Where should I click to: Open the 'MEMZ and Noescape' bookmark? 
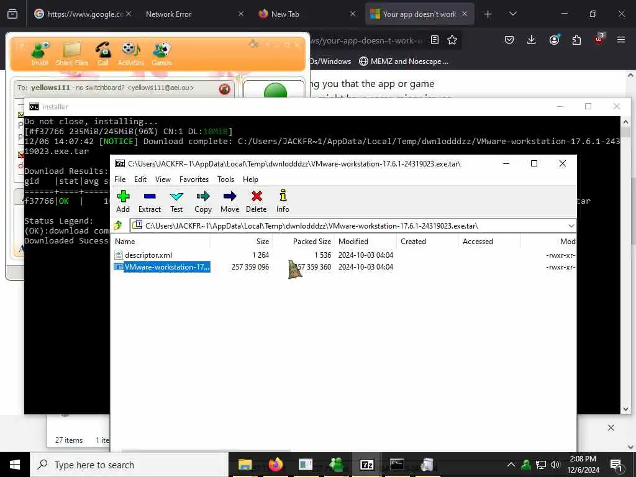click(404, 61)
